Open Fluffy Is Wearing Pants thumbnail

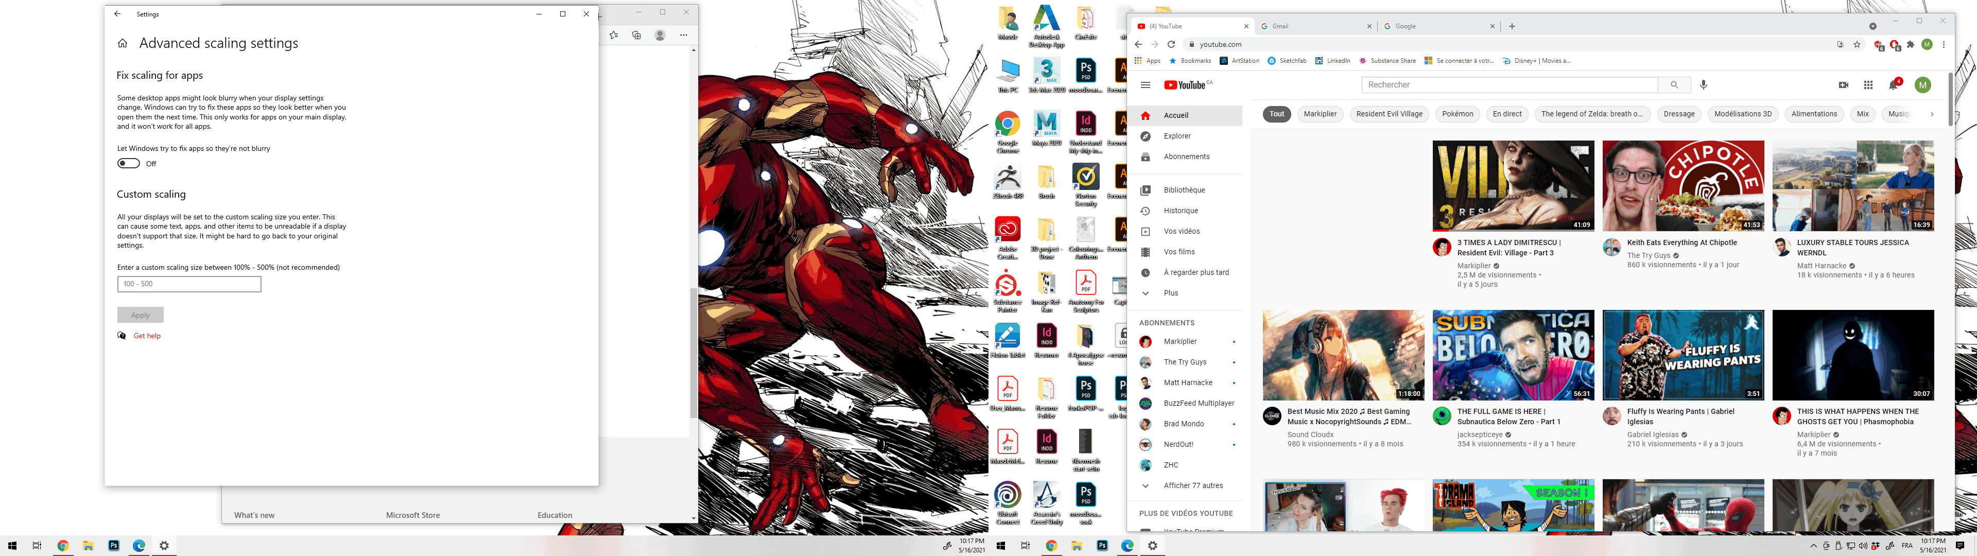point(1683,356)
